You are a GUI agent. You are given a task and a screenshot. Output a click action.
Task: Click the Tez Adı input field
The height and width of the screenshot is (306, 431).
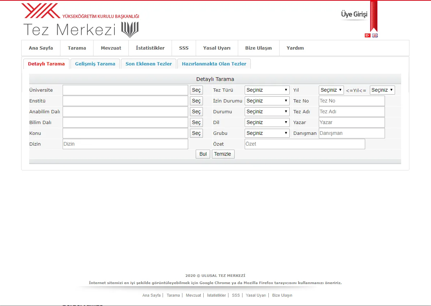(352, 111)
